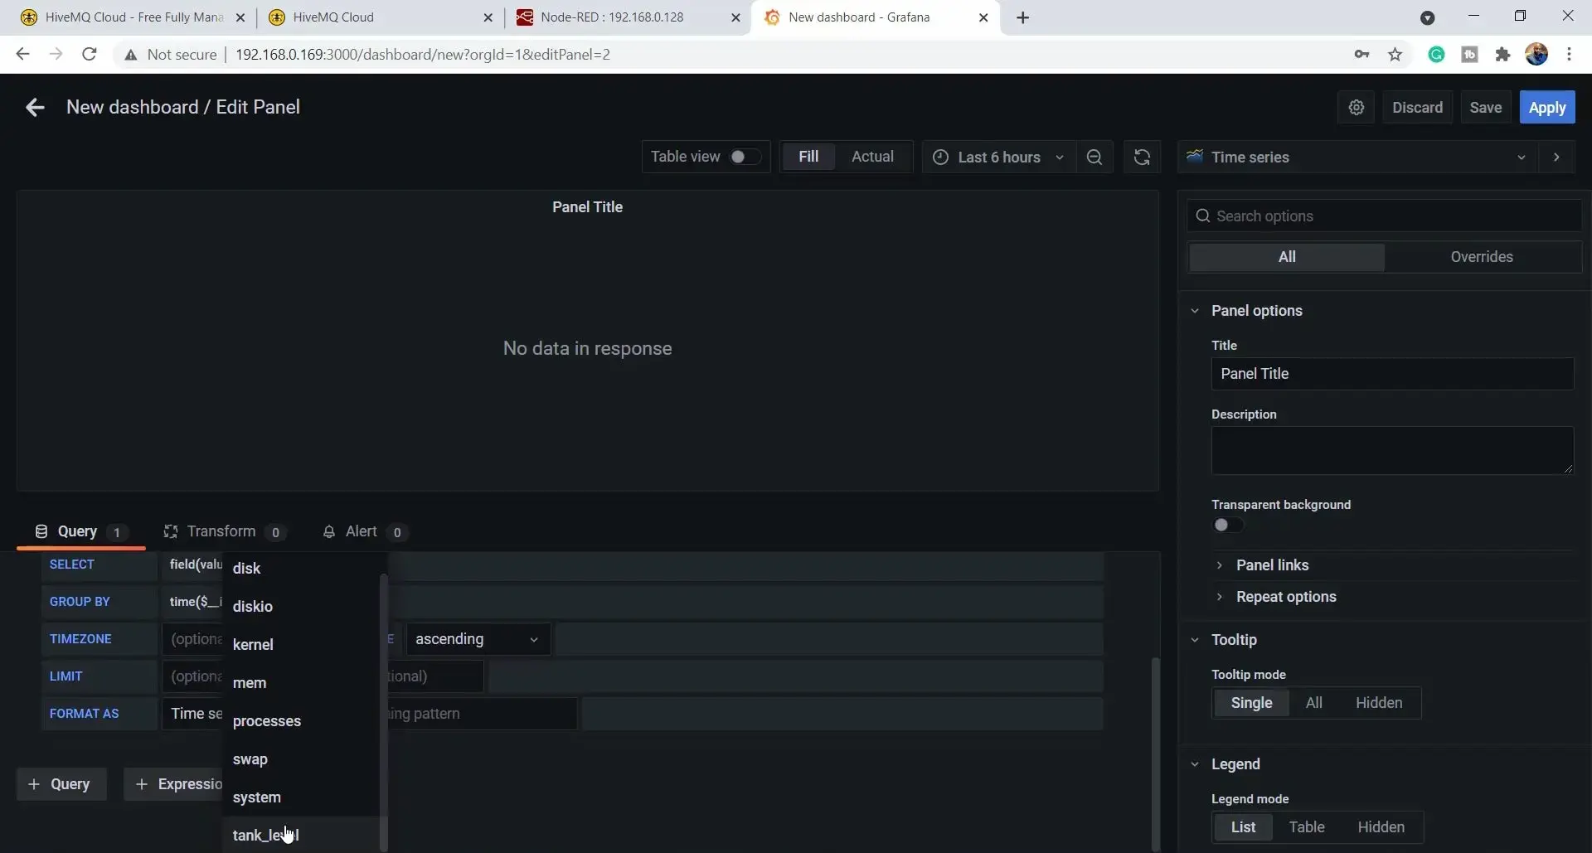1592x853 pixels.
Task: Open the browser extensions puzzle icon
Action: 1502,55
